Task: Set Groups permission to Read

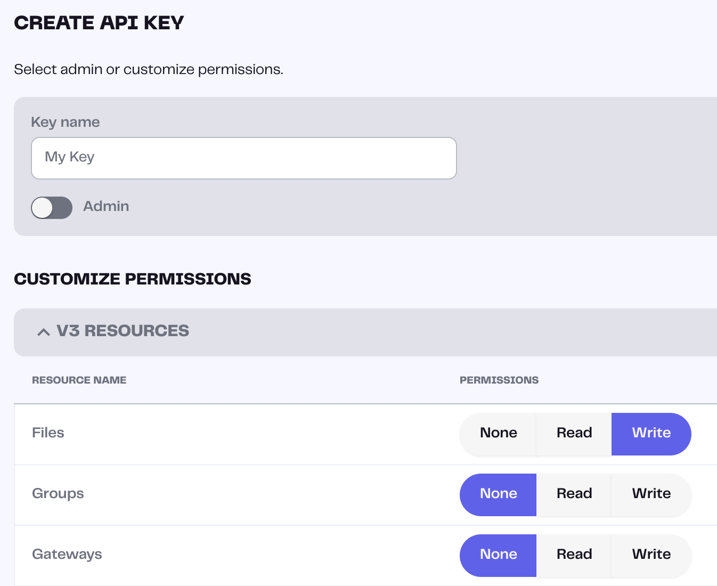Action: pos(574,494)
